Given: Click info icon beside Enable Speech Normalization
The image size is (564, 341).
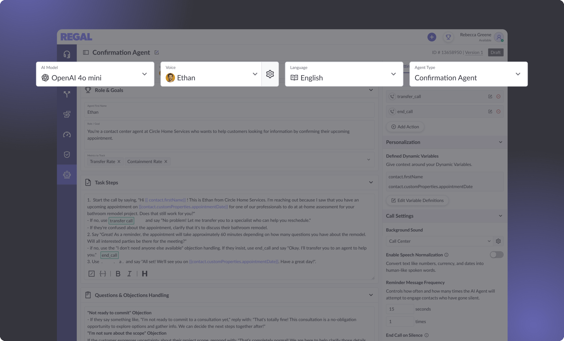Looking at the screenshot, I should [446, 255].
